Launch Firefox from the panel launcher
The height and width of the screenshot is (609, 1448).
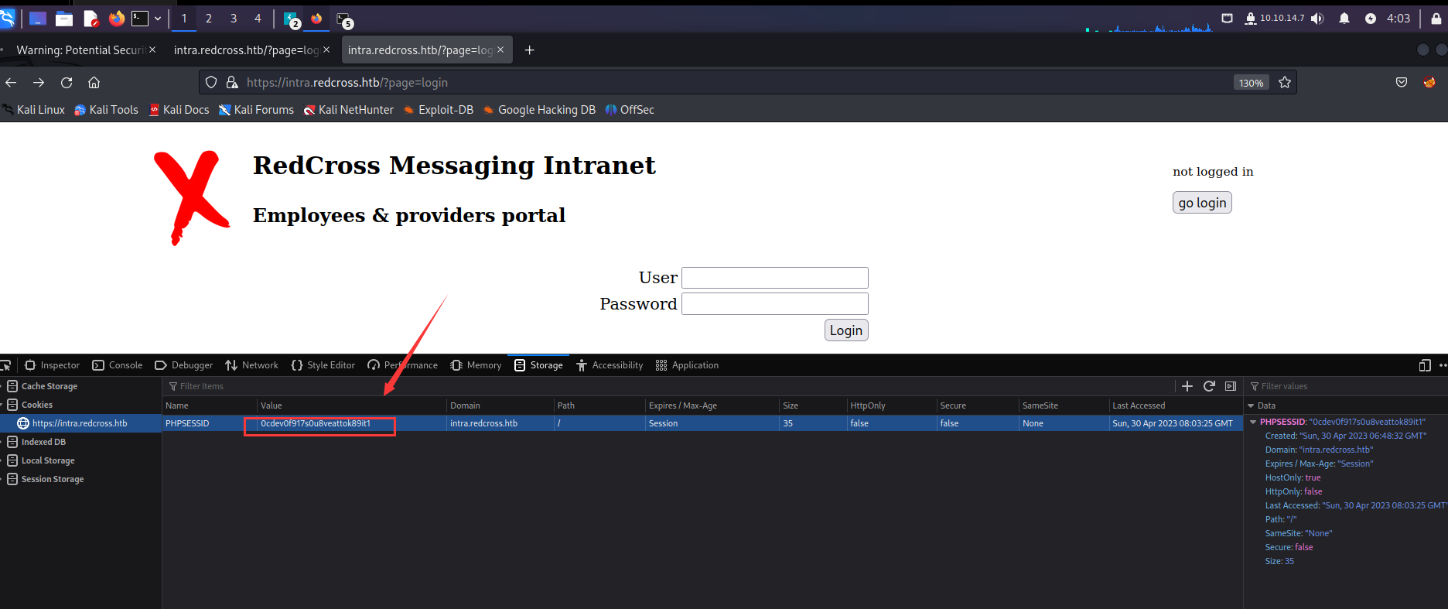[116, 19]
